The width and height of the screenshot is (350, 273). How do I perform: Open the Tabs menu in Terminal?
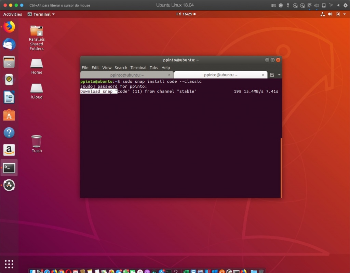tap(153, 68)
